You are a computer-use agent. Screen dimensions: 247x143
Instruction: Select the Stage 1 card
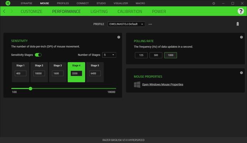pyautogui.click(x=21, y=72)
